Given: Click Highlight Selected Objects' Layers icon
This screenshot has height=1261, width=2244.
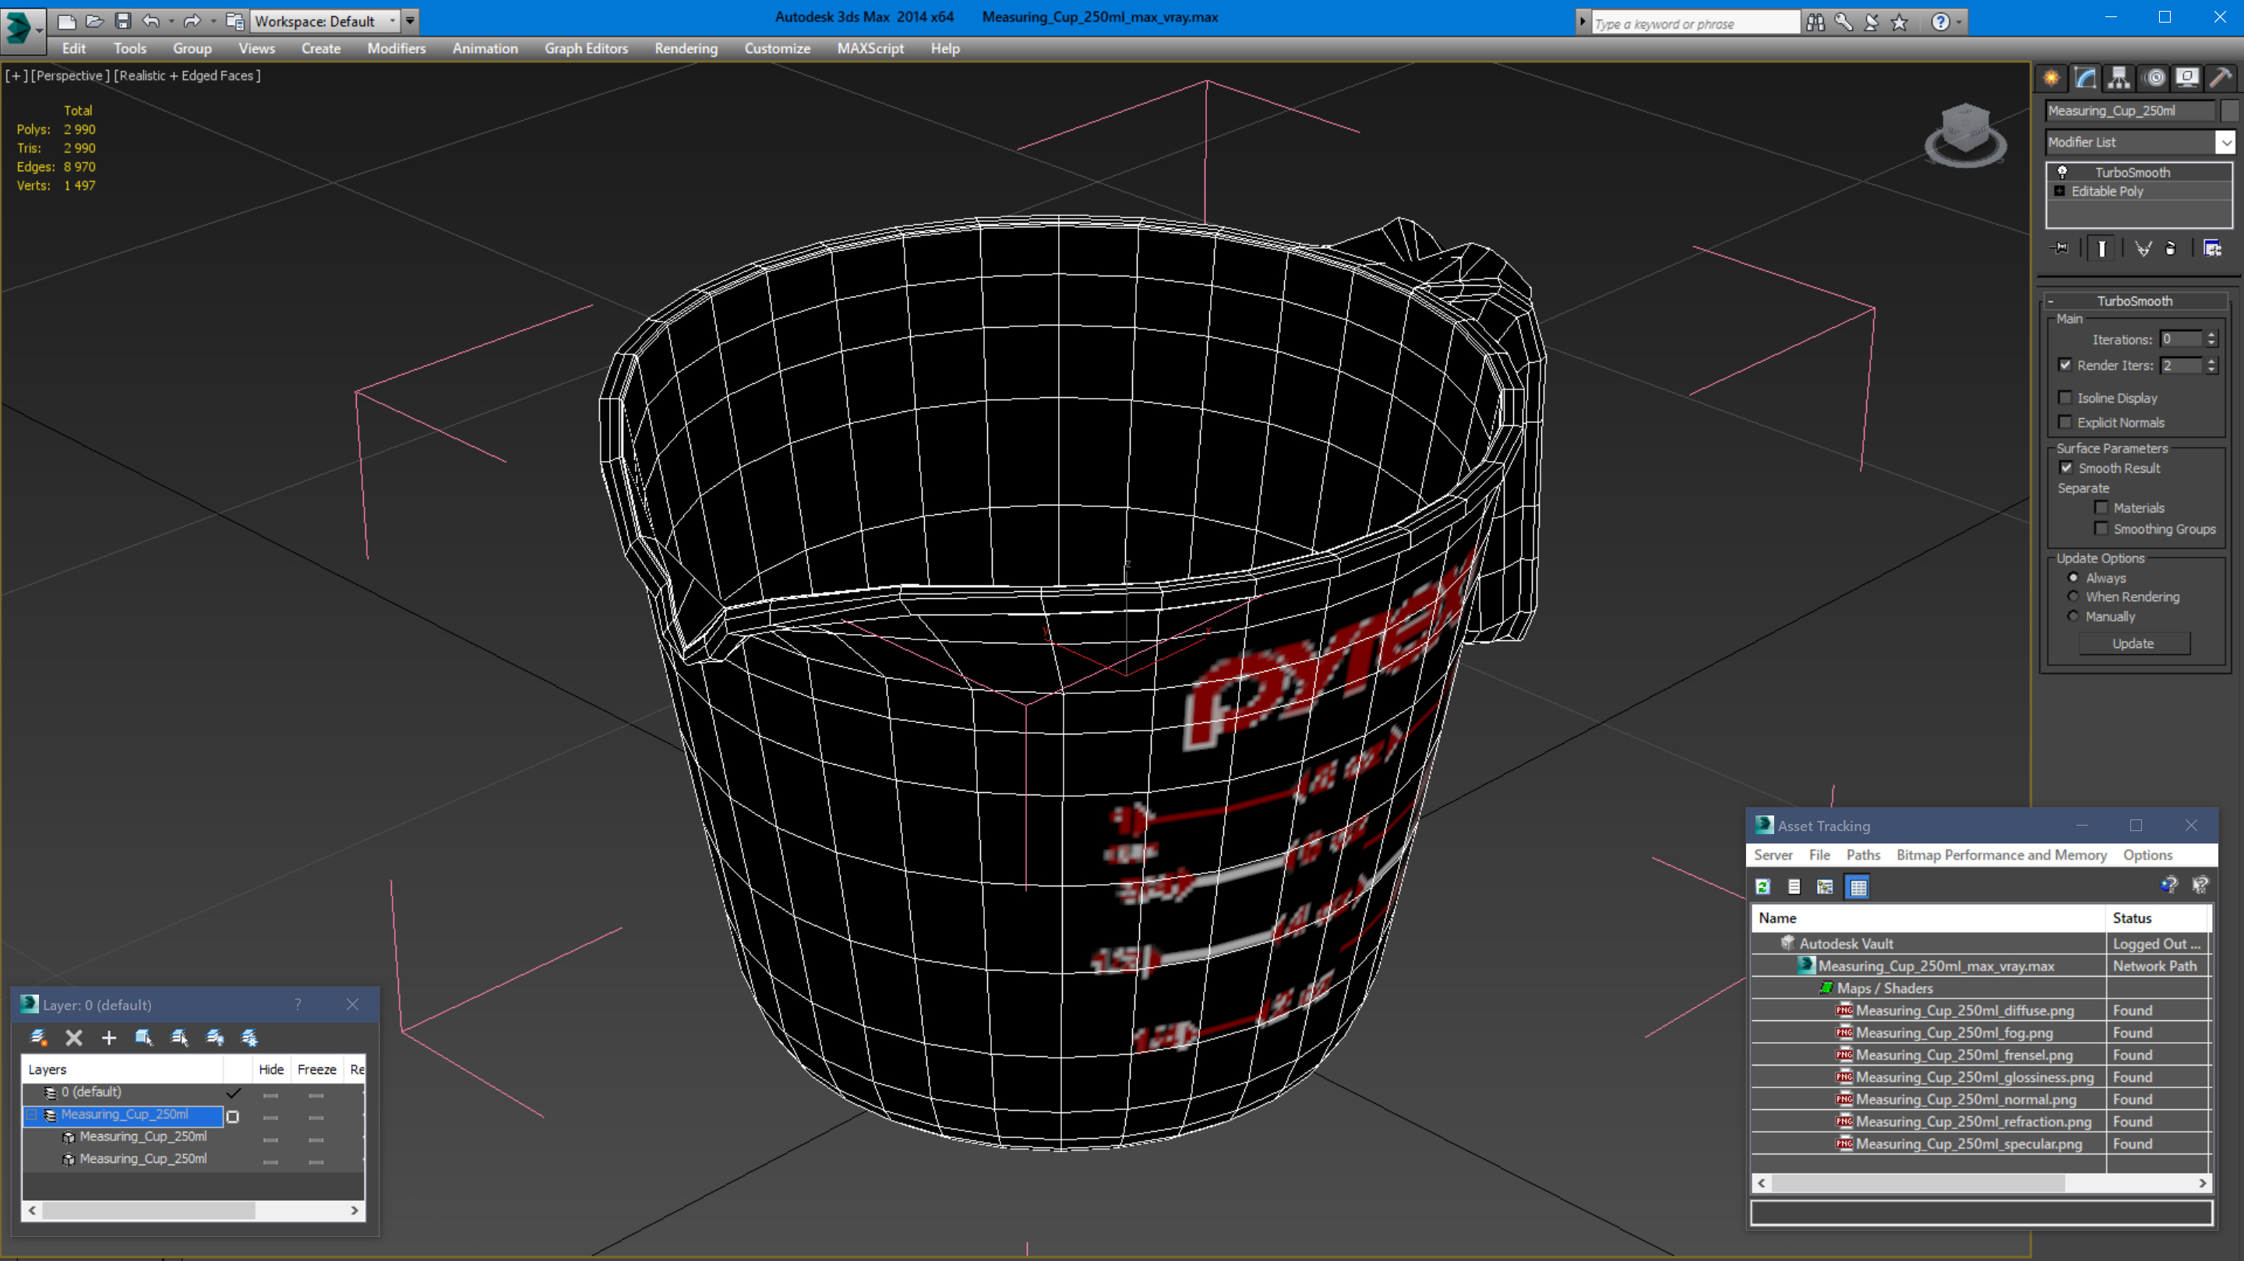Looking at the screenshot, I should tap(179, 1037).
